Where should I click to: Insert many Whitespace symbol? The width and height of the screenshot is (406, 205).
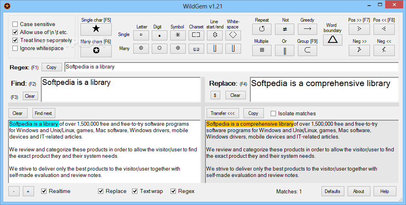[x=233, y=49]
